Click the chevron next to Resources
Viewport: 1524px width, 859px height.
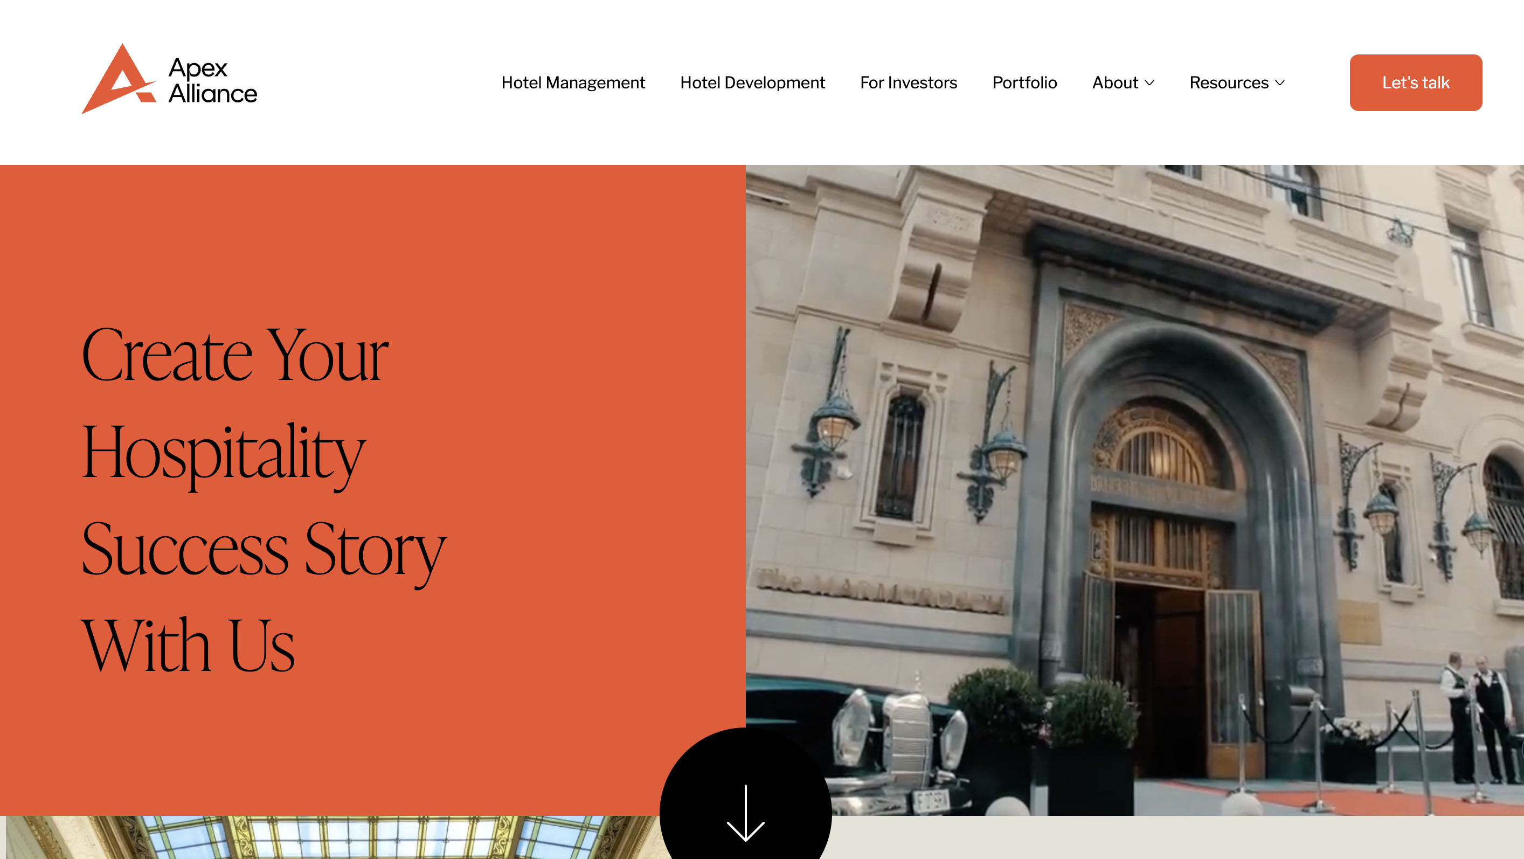coord(1280,83)
